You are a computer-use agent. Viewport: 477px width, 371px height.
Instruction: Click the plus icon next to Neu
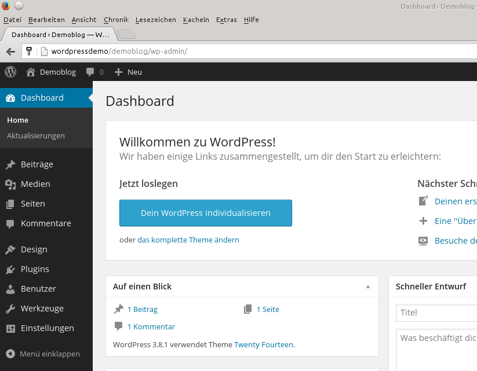(118, 72)
